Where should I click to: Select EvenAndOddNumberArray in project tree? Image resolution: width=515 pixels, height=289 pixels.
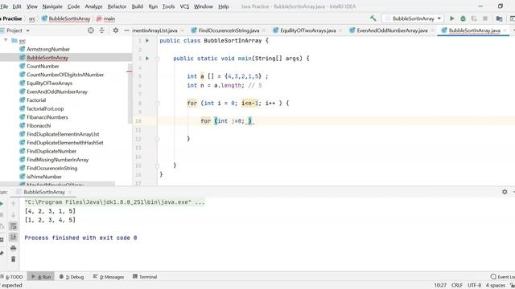pos(57,92)
